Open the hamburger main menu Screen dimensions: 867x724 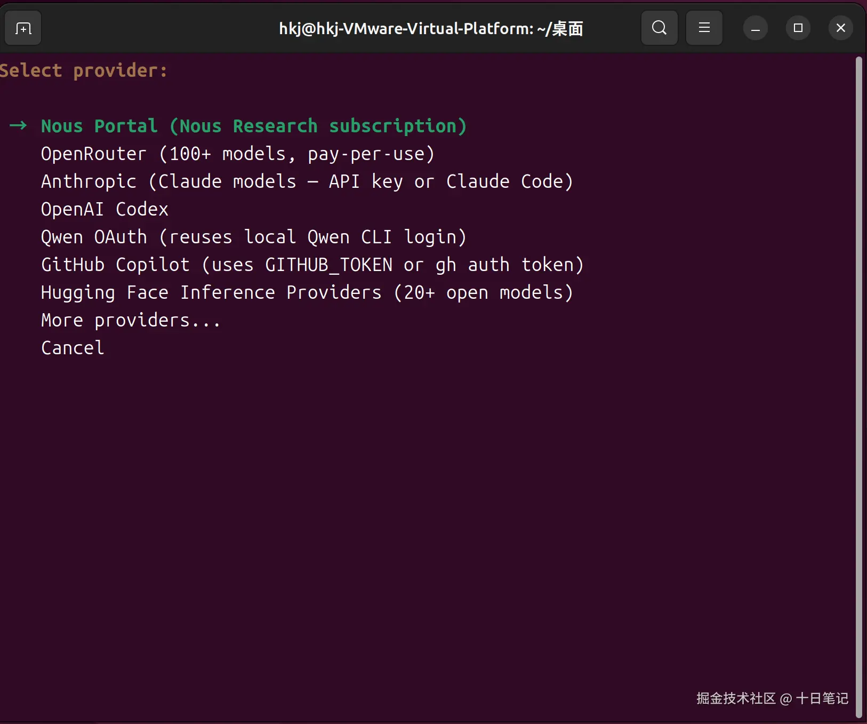click(704, 28)
